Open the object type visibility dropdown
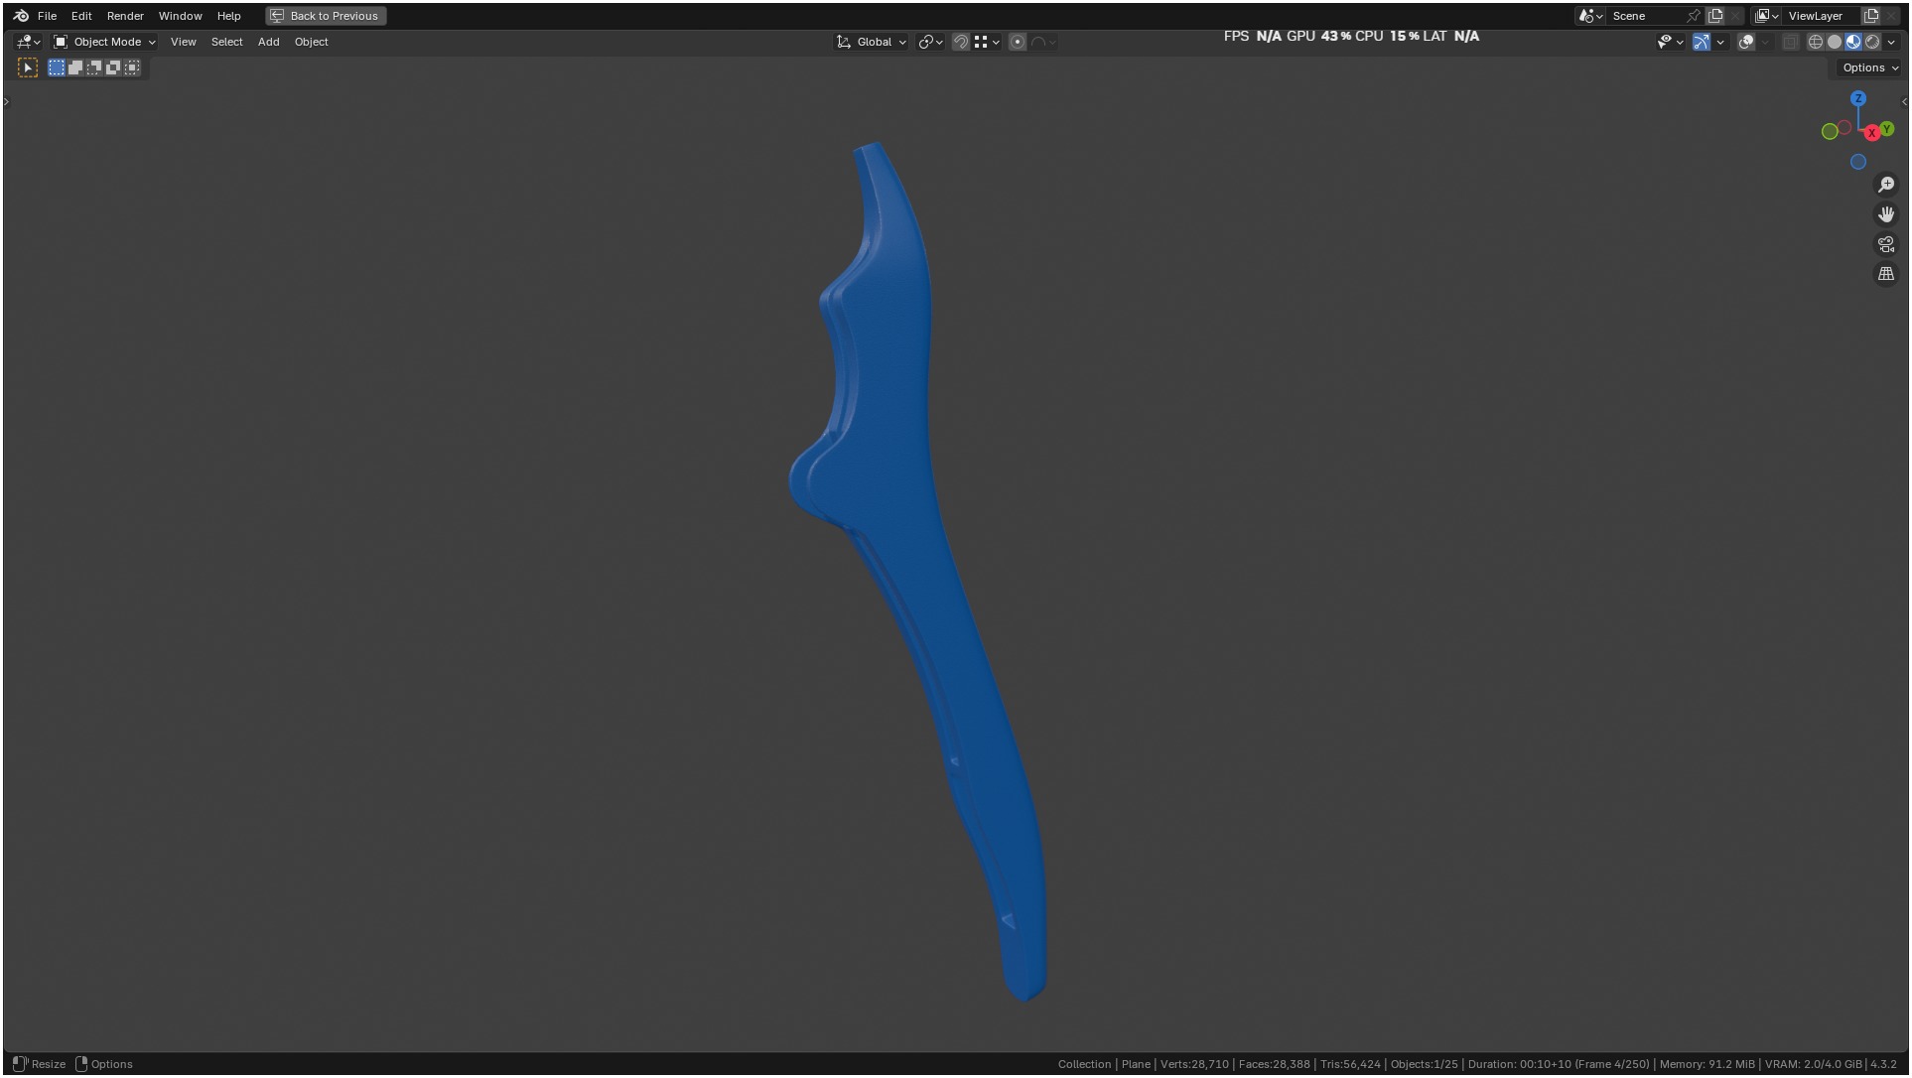This screenshot has height=1078, width=1912. tap(1670, 42)
